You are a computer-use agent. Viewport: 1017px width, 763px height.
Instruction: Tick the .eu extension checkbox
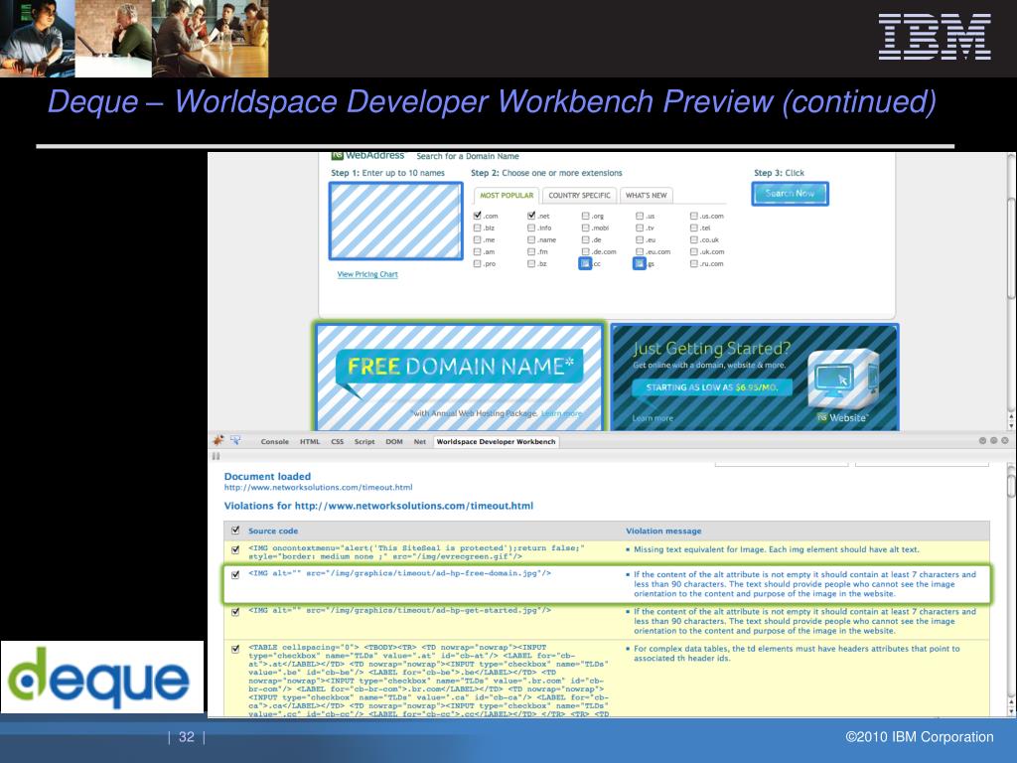point(640,239)
